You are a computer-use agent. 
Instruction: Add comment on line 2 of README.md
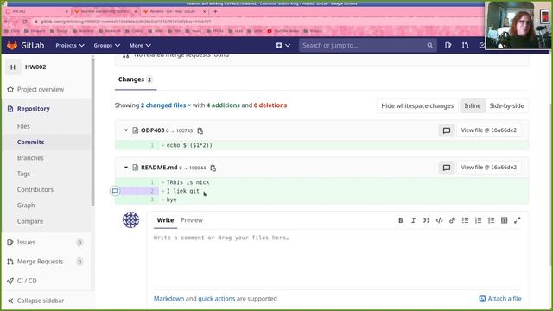pos(115,191)
